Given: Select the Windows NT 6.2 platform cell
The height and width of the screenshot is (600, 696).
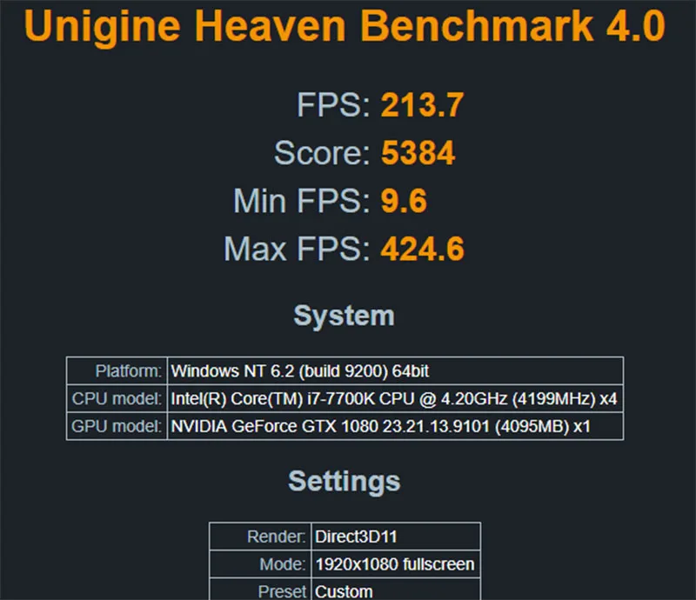Looking at the screenshot, I should coord(395,371).
